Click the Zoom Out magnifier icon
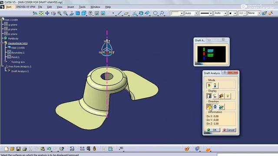The image size is (278, 156). pos(66,13)
